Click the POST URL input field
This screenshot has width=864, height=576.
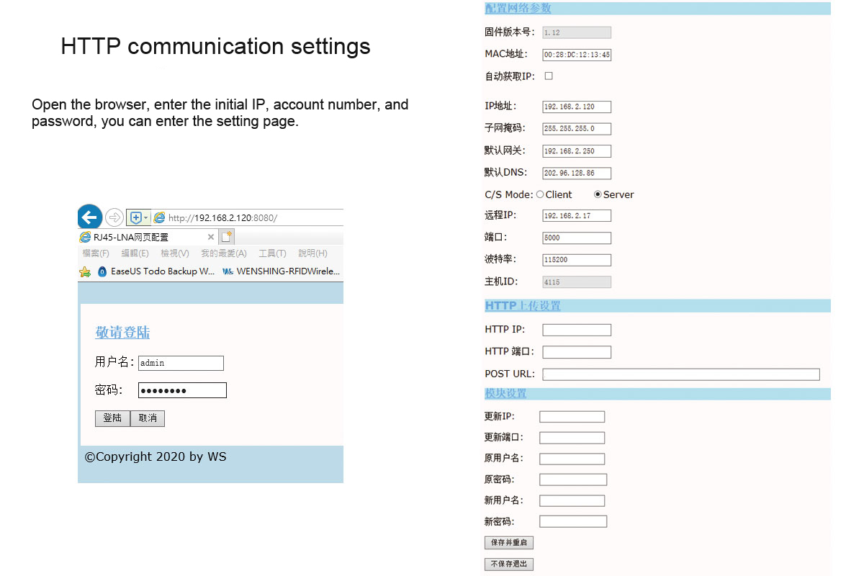click(681, 374)
